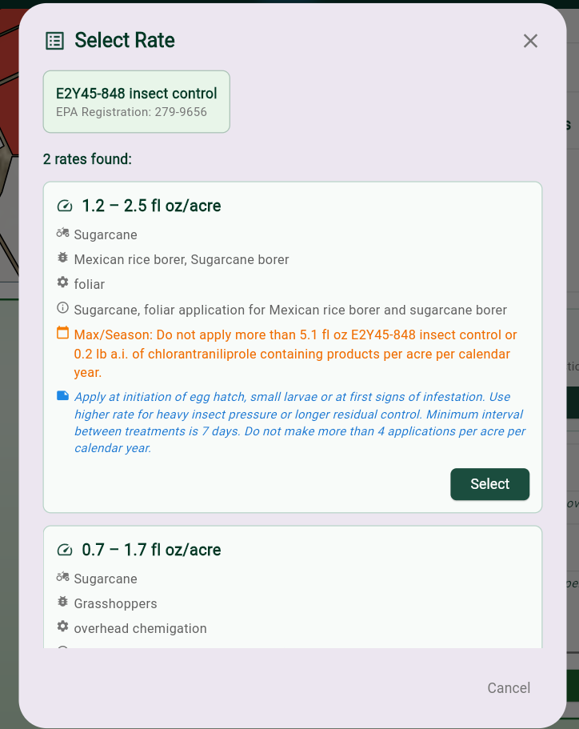
Task: Click the 2 rates found label
Action: tap(87, 159)
